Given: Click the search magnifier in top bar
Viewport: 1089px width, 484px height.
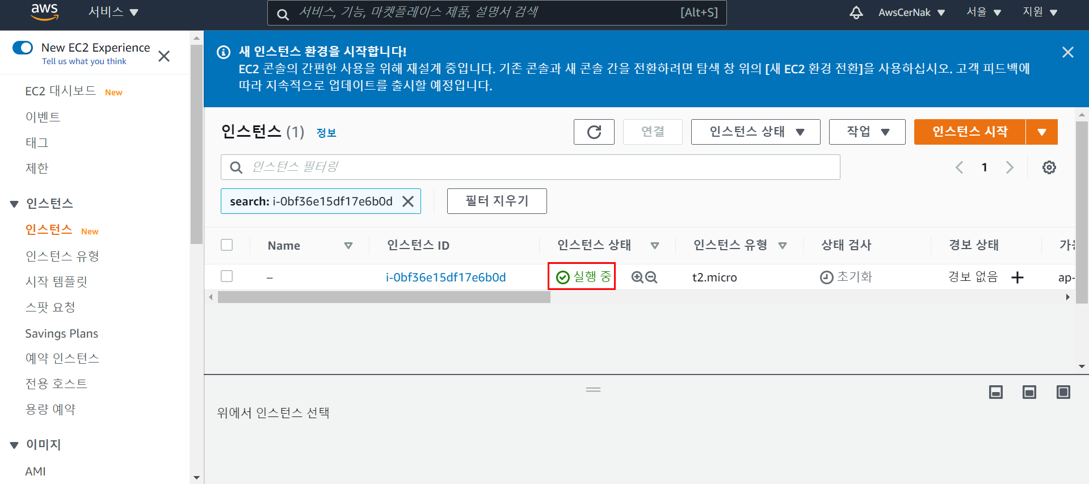Looking at the screenshot, I should click(x=283, y=14).
